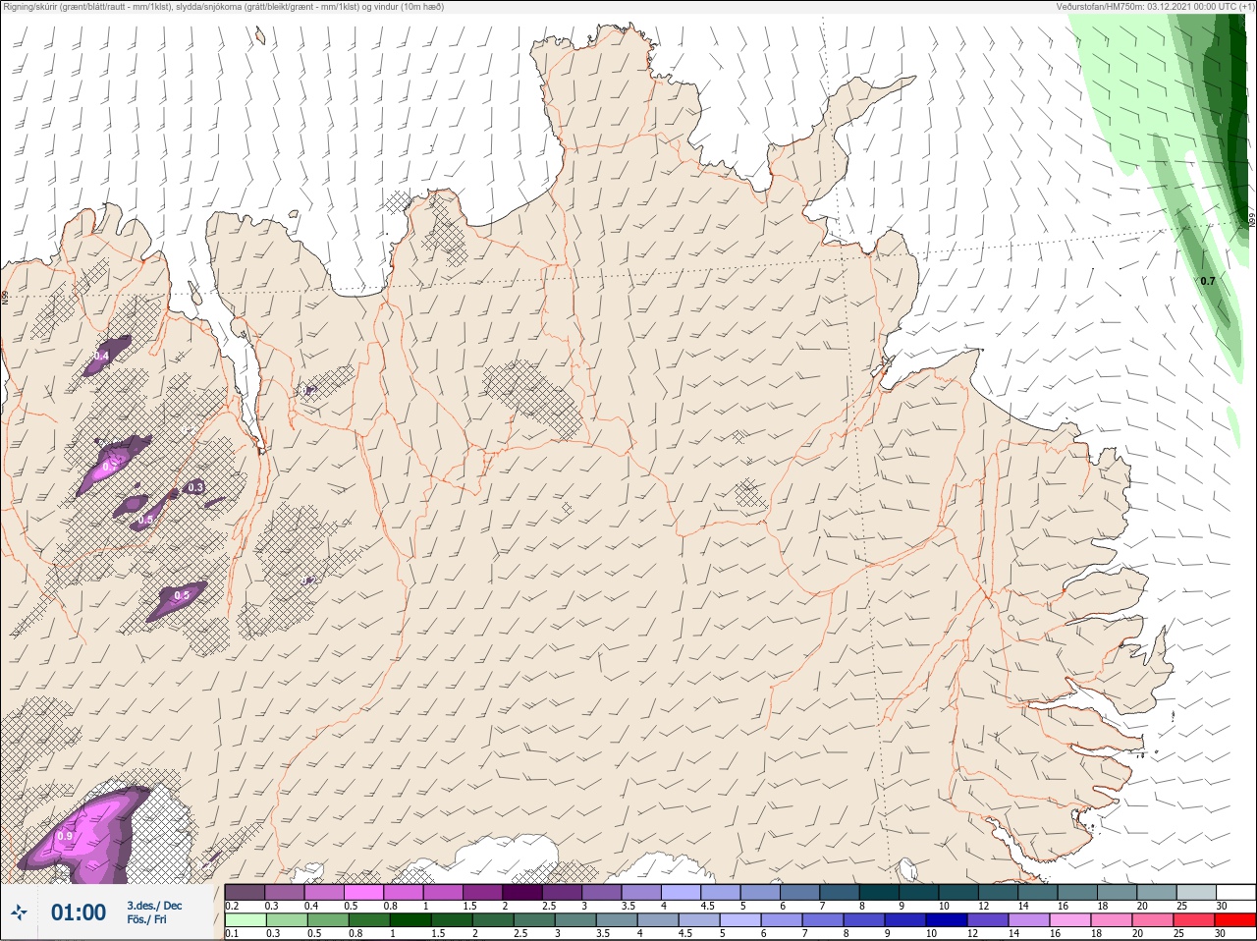
Task: Pick upper scale swatch between 9 and 10
Action: tap(919, 892)
